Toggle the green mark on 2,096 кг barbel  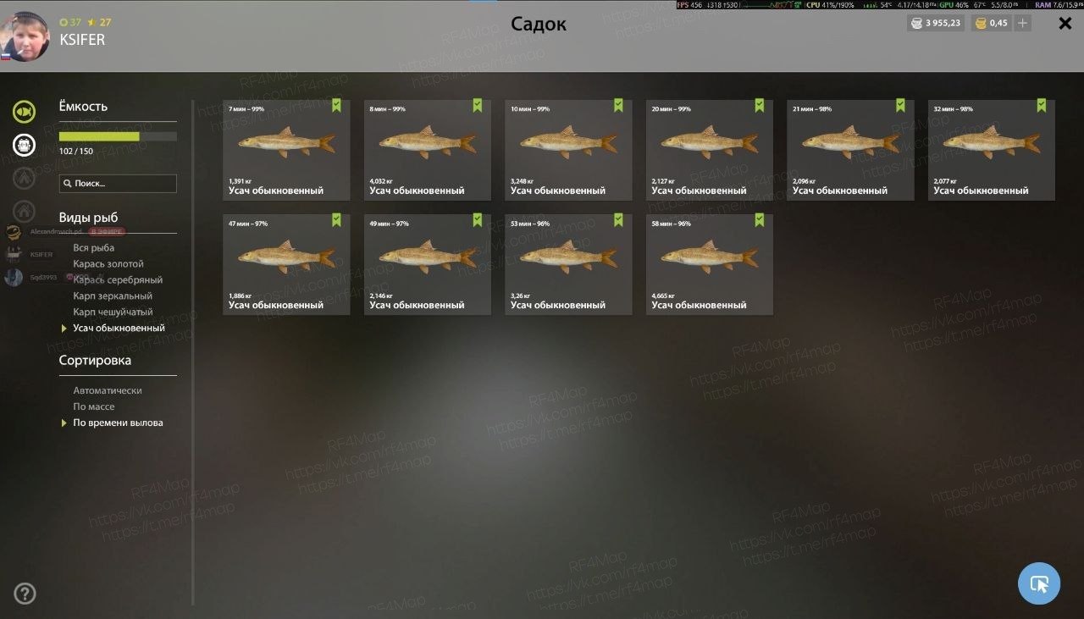pos(900,105)
